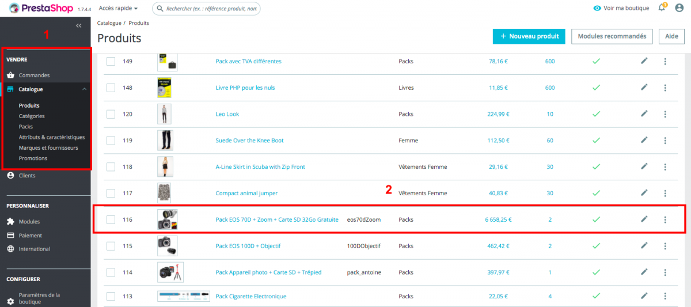This screenshot has height=307, width=691.
Task: Open the user account profile icon
Action: tap(679, 8)
